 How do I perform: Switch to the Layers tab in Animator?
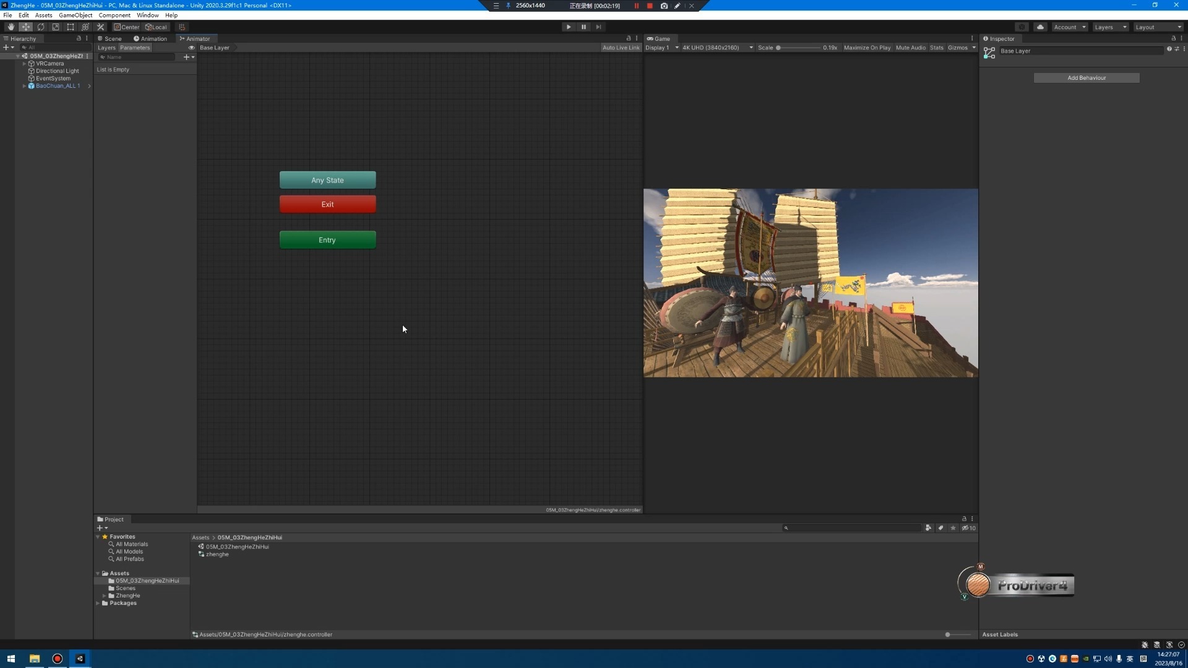pyautogui.click(x=106, y=48)
